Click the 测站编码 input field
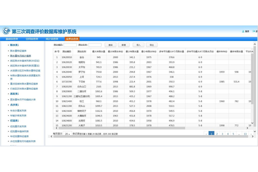Viewport: 258px width, 172px height. pos(70,45)
